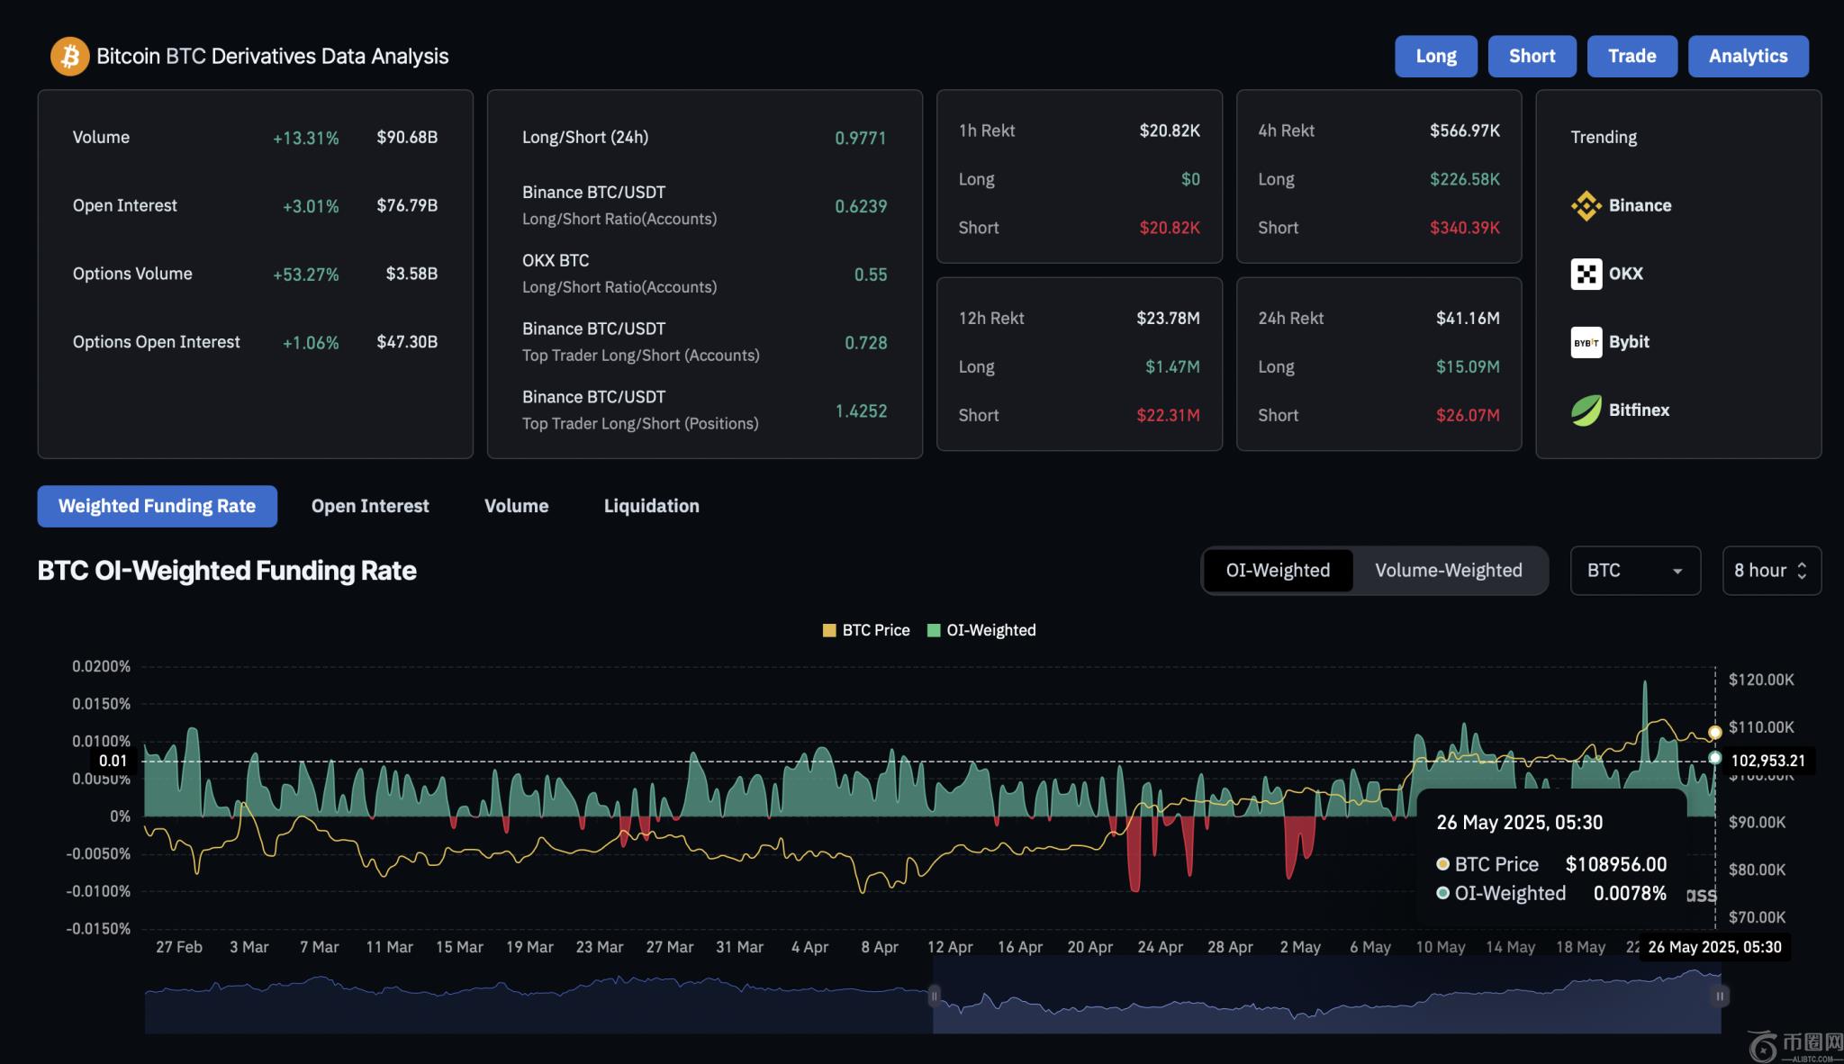Viewport: 1844px width, 1064px height.
Task: Click the Bitcoin logo icon
Action: 69,57
